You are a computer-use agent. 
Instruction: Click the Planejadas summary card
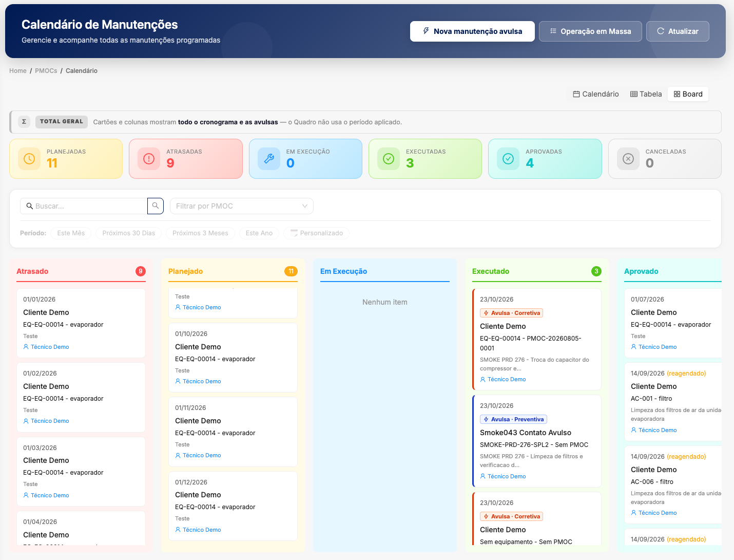click(x=66, y=159)
